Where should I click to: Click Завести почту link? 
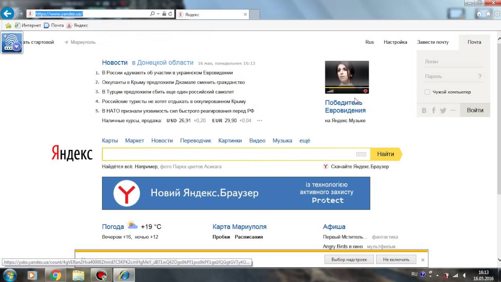433,42
